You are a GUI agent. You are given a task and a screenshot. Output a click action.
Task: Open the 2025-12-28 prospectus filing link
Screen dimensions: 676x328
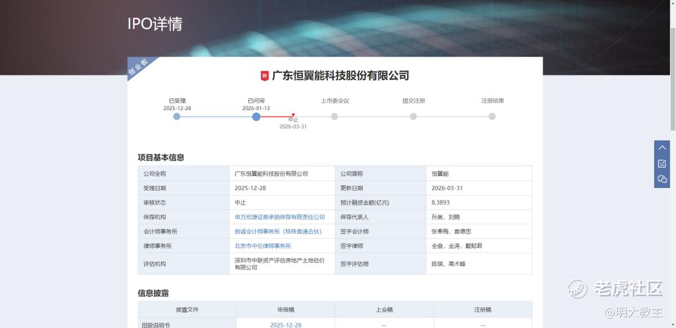click(286, 325)
